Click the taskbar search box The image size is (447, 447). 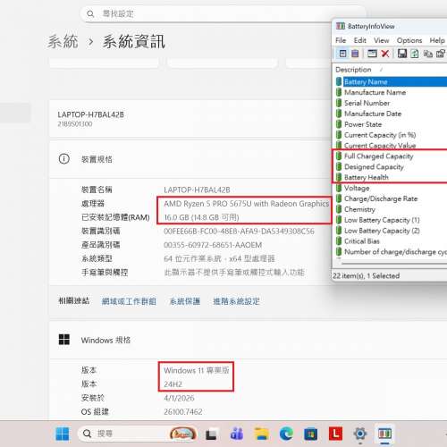click(x=138, y=434)
